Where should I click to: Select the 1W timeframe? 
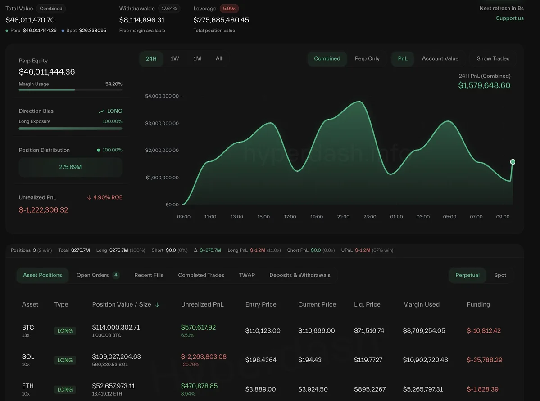pyautogui.click(x=175, y=59)
